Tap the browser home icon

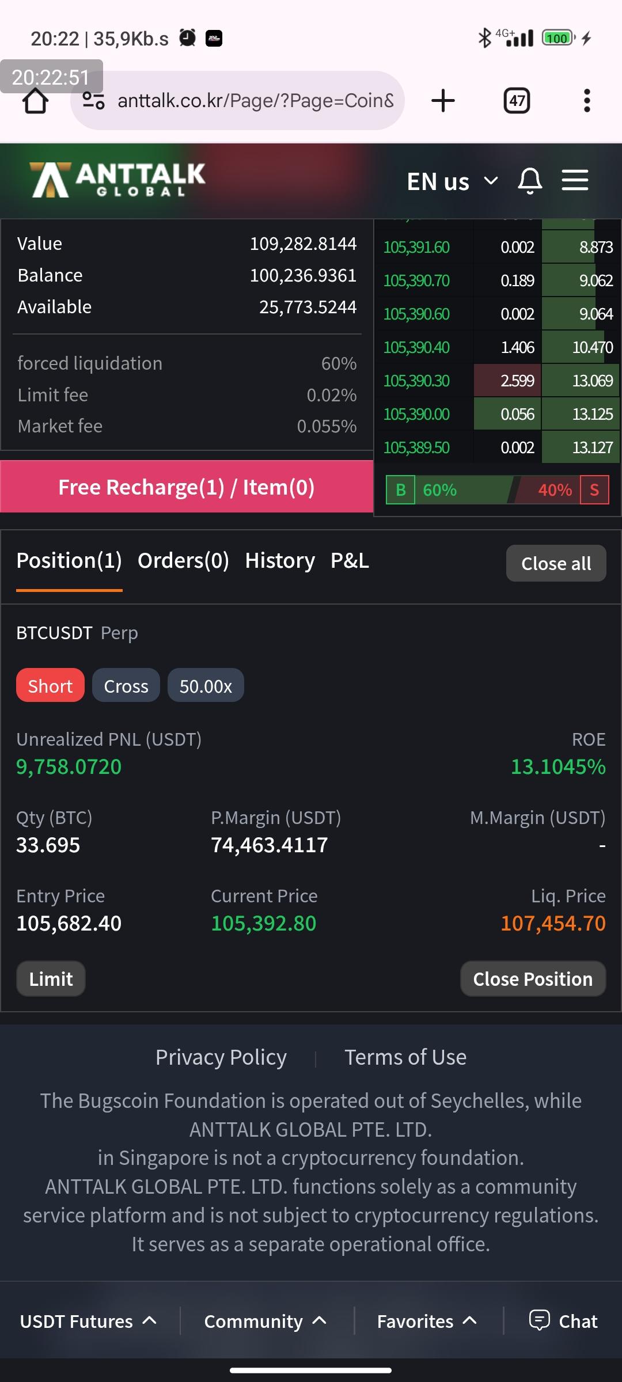click(36, 101)
